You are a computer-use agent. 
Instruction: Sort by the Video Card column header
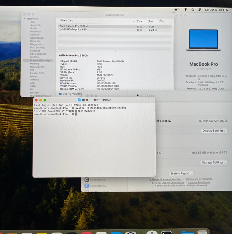click(x=67, y=21)
